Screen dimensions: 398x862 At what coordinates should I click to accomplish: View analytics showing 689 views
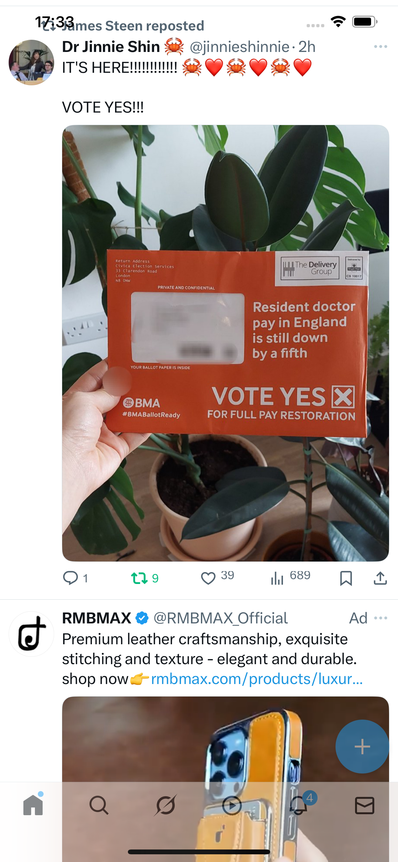point(290,577)
